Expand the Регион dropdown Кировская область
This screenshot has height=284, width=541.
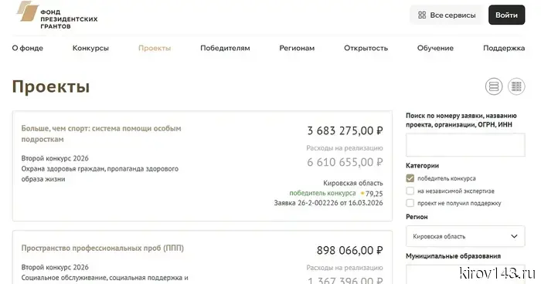465,236
